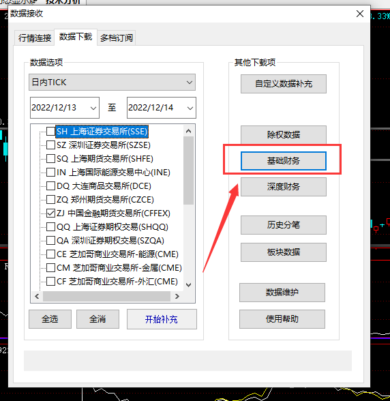
Task: Check the SH 上海证券交易所(SSE) checkbox
Action: (x=50, y=132)
